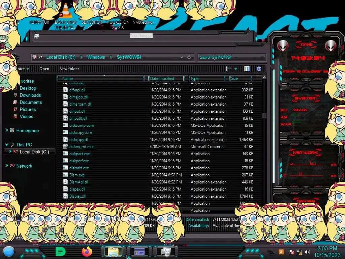The height and width of the screenshot is (259, 345).
Task: Click the Pictures folder icon in sidebar
Action: tap(15, 109)
